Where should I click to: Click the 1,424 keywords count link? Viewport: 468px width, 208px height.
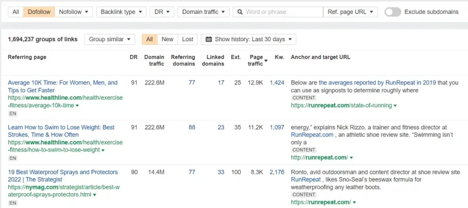(277, 83)
